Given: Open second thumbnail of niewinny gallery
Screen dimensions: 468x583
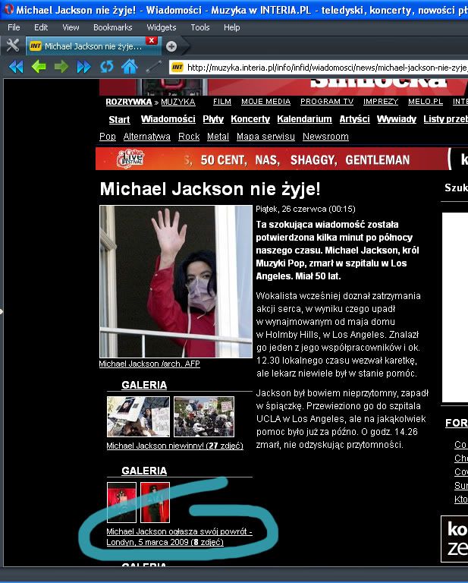Looking at the screenshot, I should click(x=204, y=417).
